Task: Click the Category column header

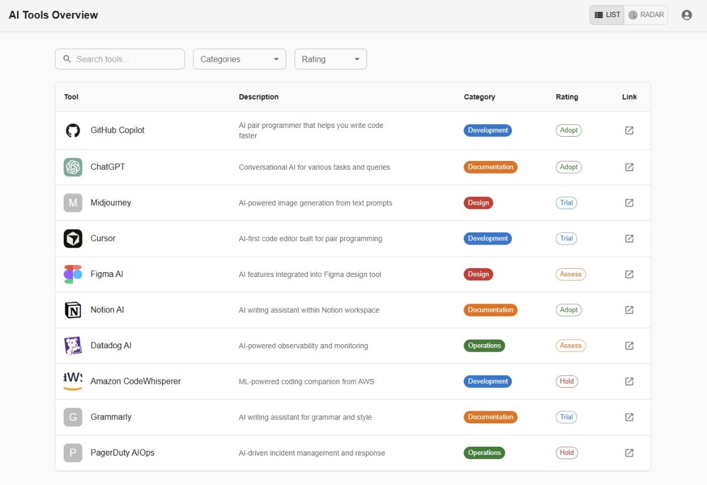Action: coord(479,97)
